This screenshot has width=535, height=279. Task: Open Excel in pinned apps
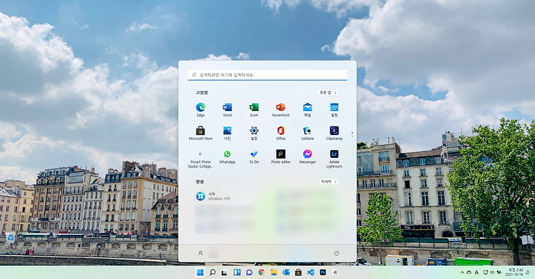254,110
